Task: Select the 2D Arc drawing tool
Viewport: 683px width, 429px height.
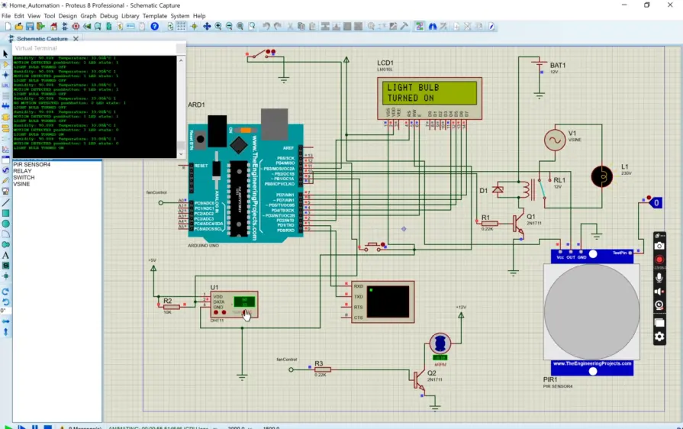Action: [5, 234]
